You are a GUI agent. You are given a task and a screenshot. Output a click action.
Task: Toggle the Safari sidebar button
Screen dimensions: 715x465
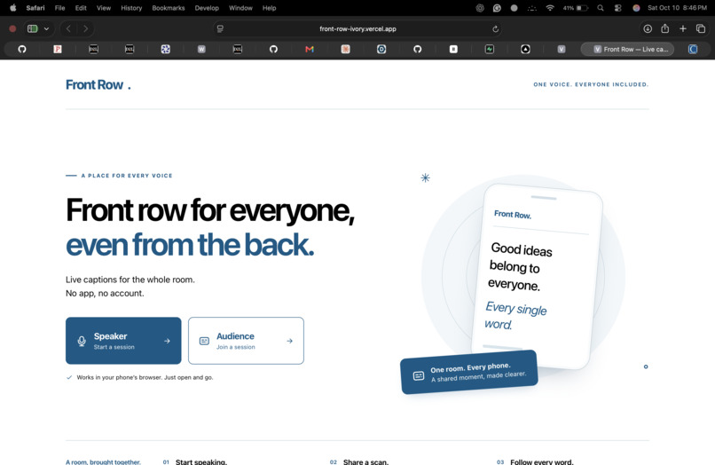pyautogui.click(x=32, y=28)
